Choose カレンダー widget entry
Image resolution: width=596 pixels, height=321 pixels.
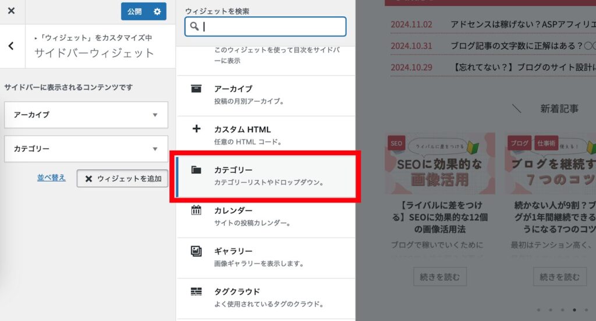(266, 217)
